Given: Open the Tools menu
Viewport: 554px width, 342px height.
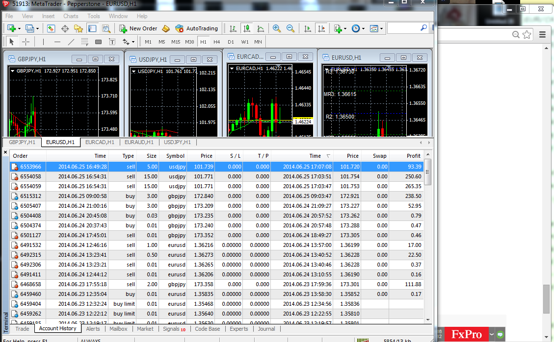Looking at the screenshot, I should pos(94,16).
